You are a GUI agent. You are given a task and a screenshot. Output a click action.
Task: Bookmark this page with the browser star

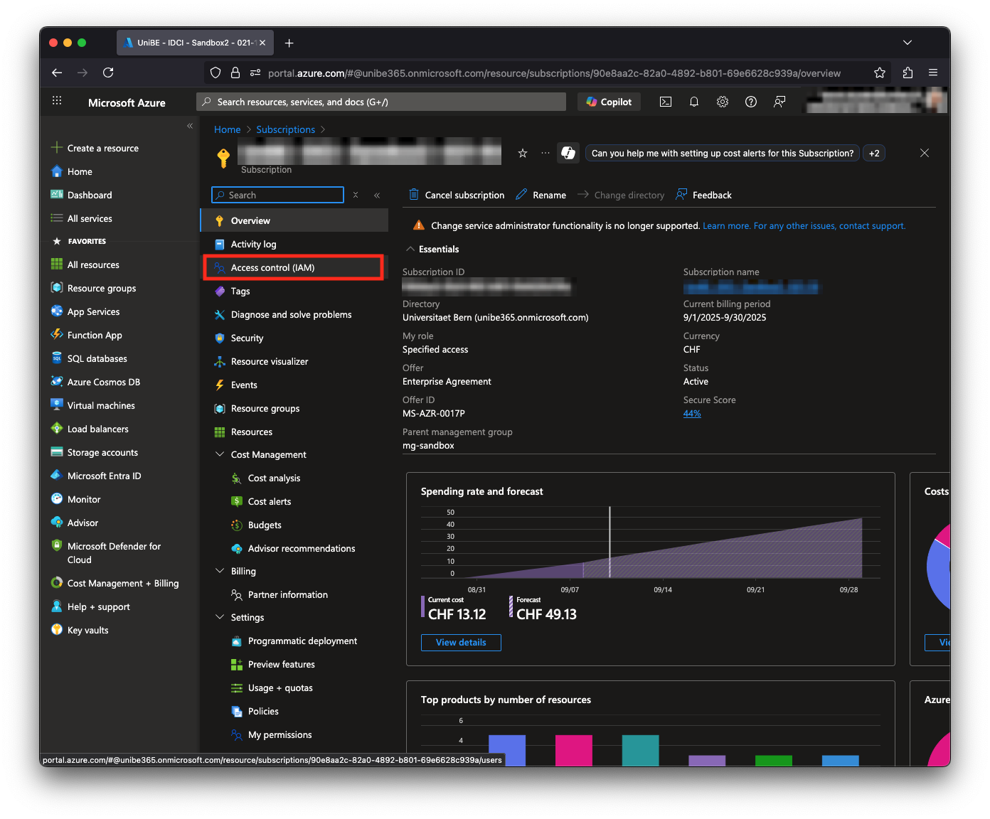[x=880, y=73]
